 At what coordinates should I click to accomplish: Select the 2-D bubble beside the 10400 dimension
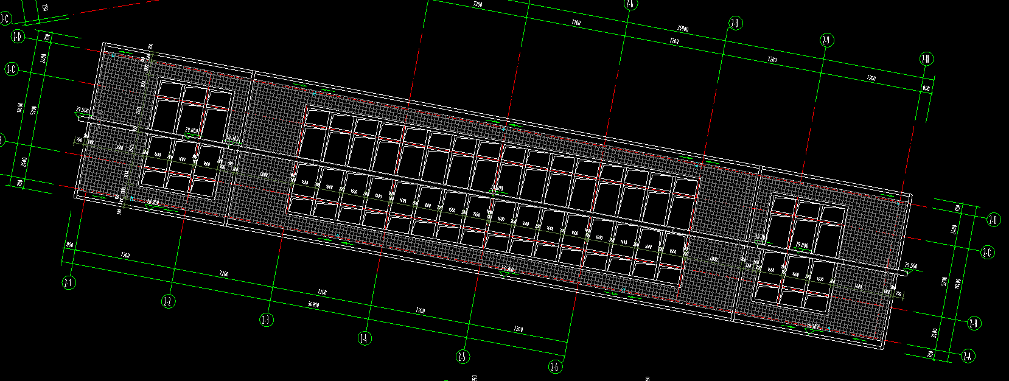tap(18, 38)
